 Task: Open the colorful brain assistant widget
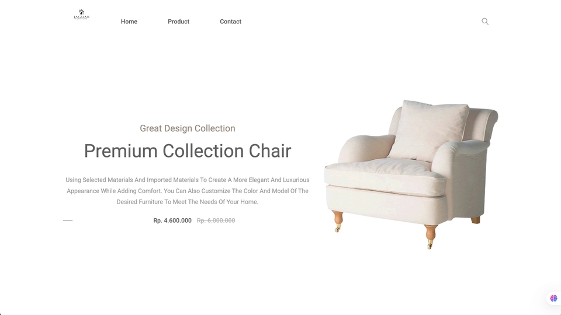point(553,298)
